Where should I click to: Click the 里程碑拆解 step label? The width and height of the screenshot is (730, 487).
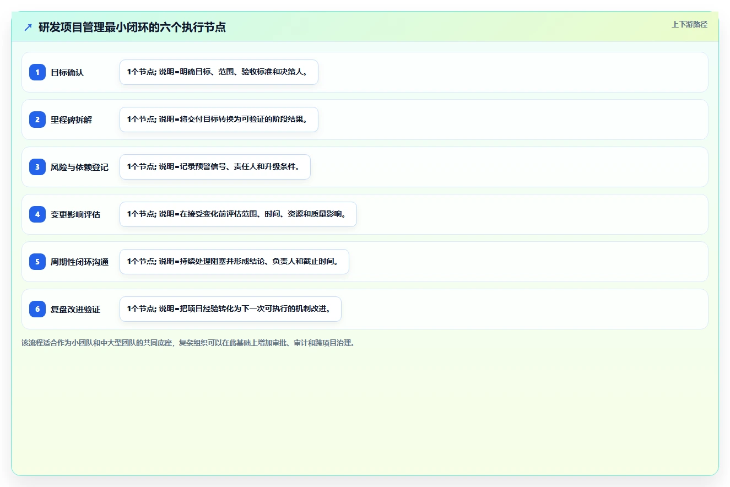coord(72,120)
